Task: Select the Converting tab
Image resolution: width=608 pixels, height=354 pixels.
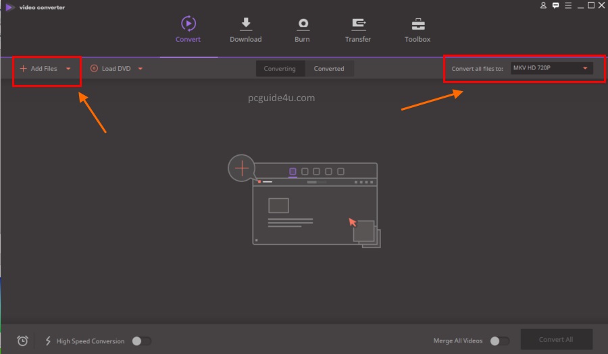Action: click(x=280, y=69)
